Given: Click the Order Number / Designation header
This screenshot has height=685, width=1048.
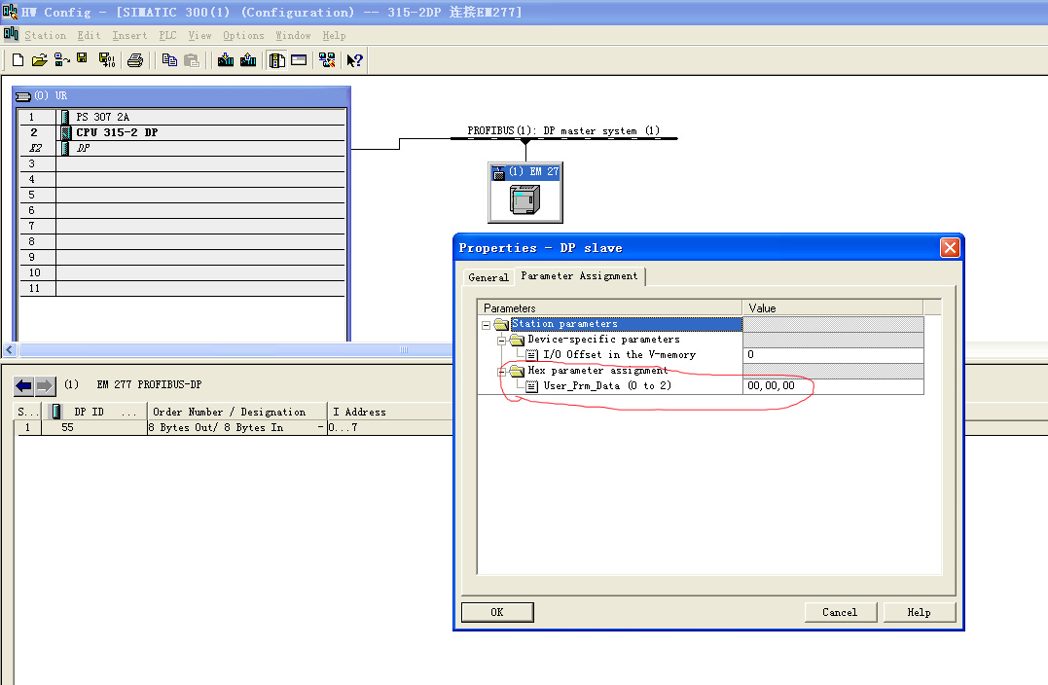Looking at the screenshot, I should point(236,412).
